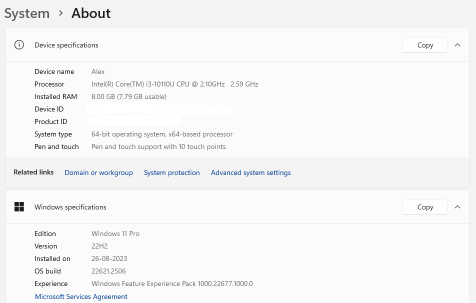Click the info icon beside Device specifications

pos(19,45)
